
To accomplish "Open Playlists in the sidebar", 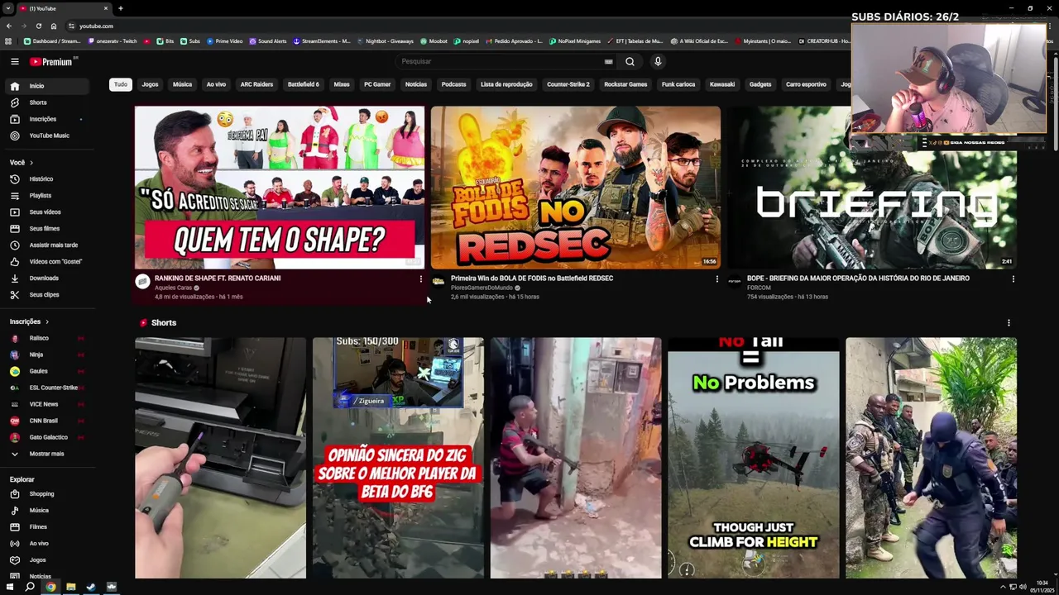I will [48, 195].
